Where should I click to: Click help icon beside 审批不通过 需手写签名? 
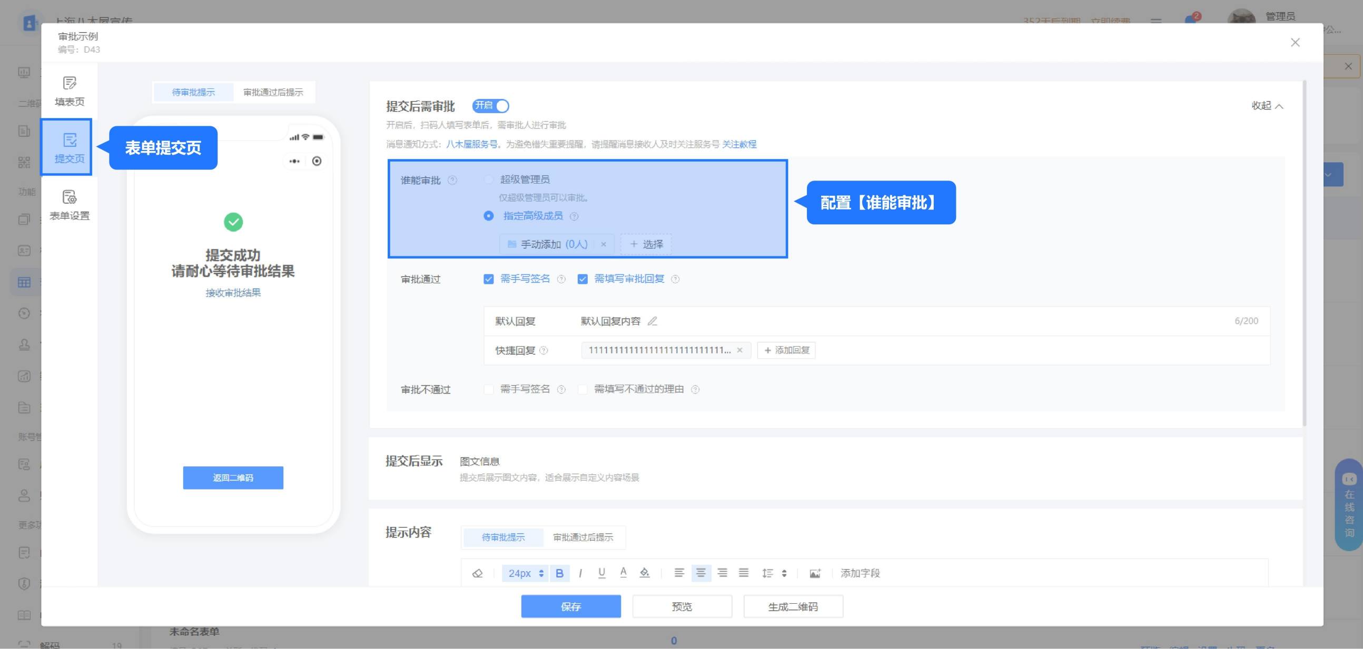pyautogui.click(x=561, y=390)
